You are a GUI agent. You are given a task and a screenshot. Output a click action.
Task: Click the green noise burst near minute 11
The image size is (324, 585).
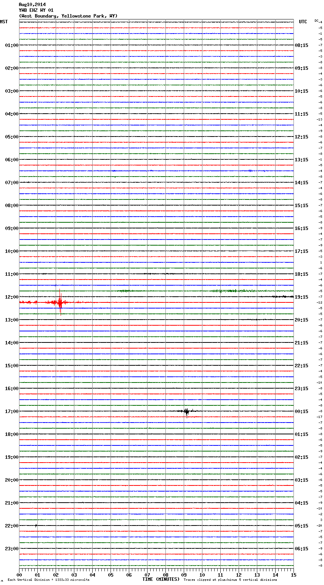233,291
